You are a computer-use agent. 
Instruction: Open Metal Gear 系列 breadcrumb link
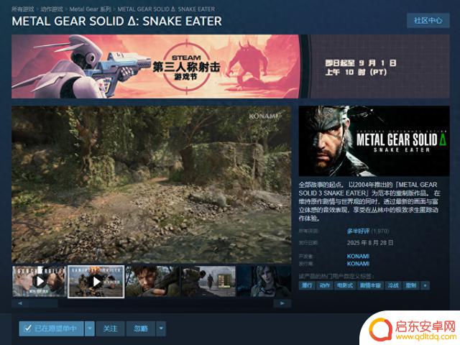click(91, 9)
